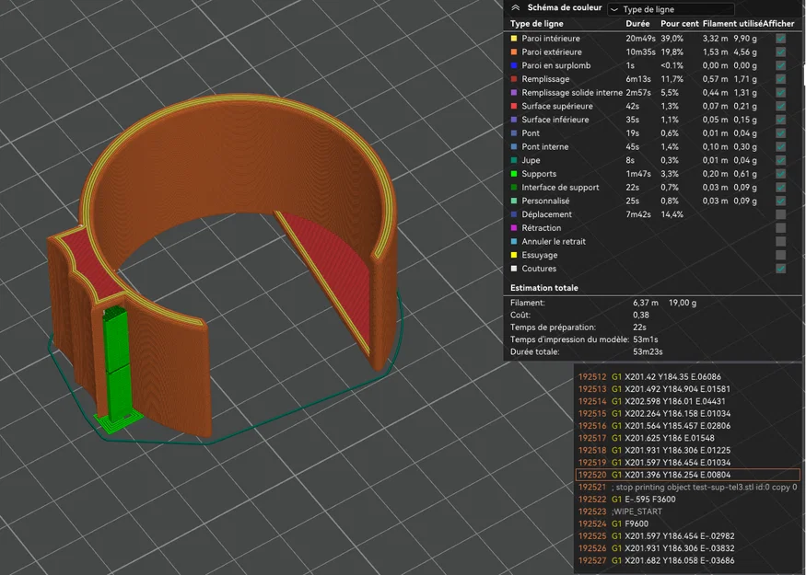Click the red Surface supérieure swatch
This screenshot has width=806, height=575.
(x=513, y=107)
